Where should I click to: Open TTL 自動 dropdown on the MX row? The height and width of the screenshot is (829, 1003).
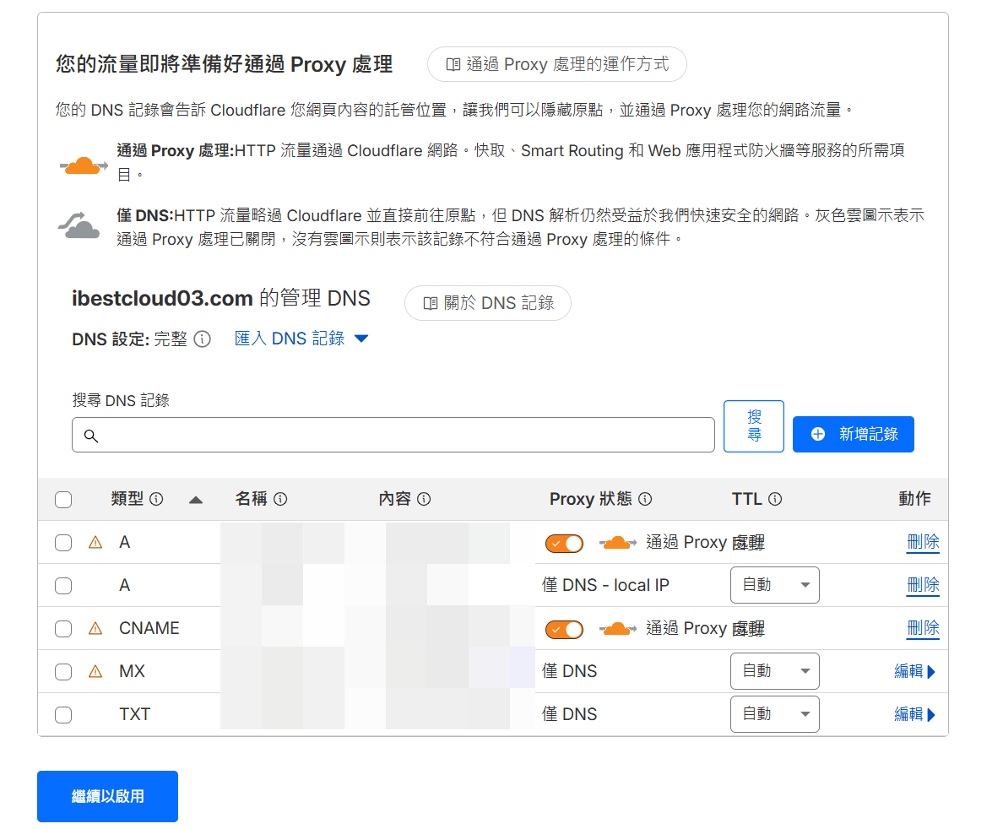[775, 671]
